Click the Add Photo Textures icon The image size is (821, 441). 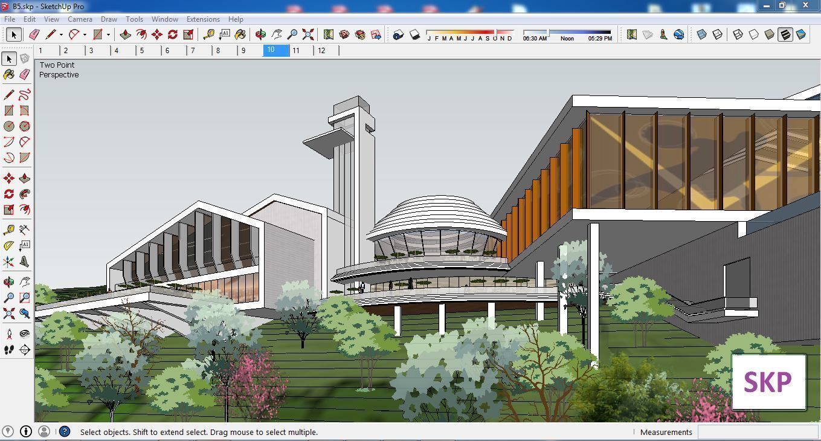[663, 34]
